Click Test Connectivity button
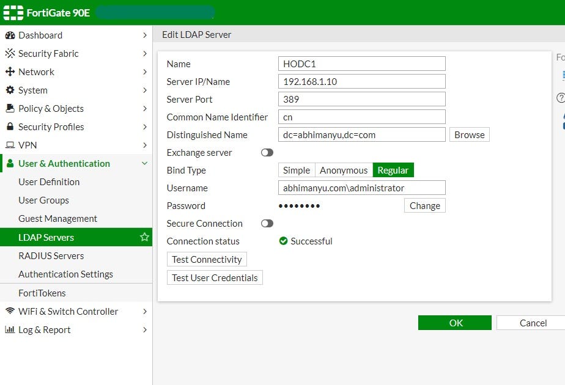The image size is (565, 385). tap(207, 259)
